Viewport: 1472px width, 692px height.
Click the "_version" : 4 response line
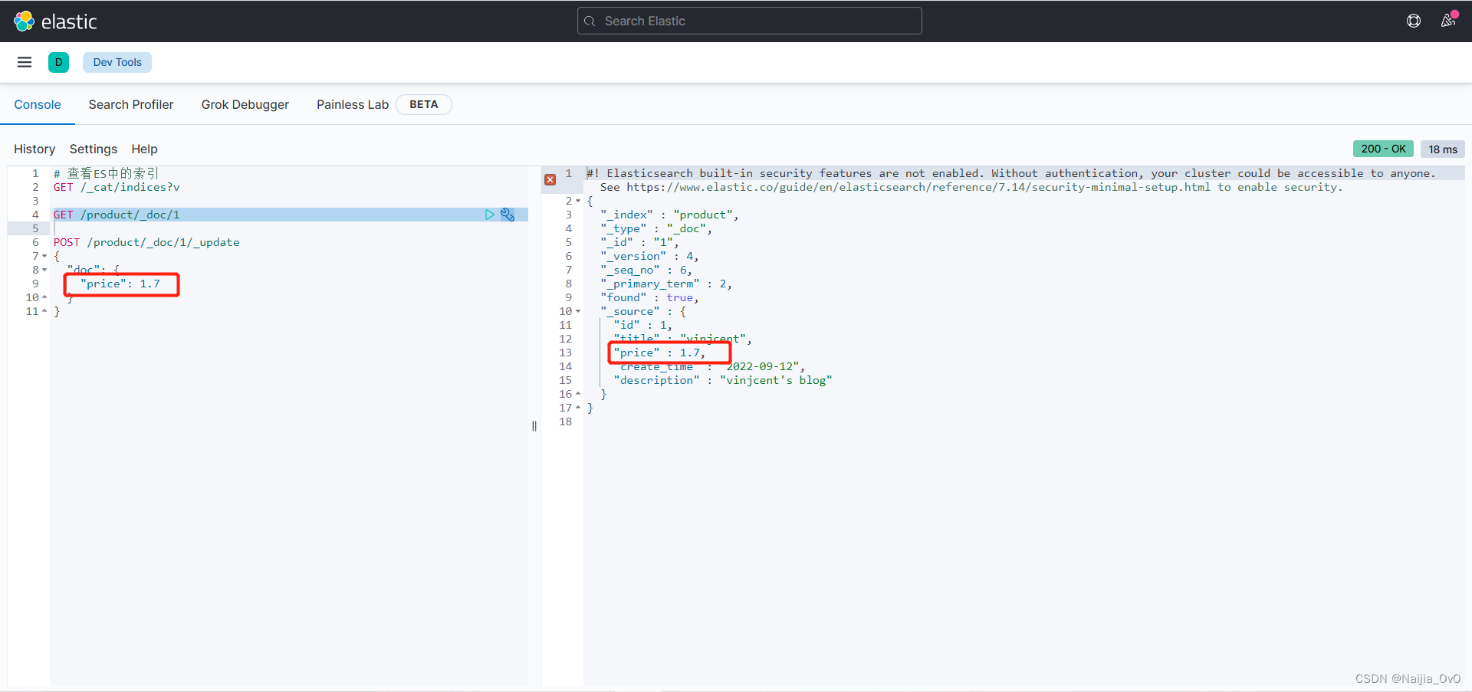(649, 256)
